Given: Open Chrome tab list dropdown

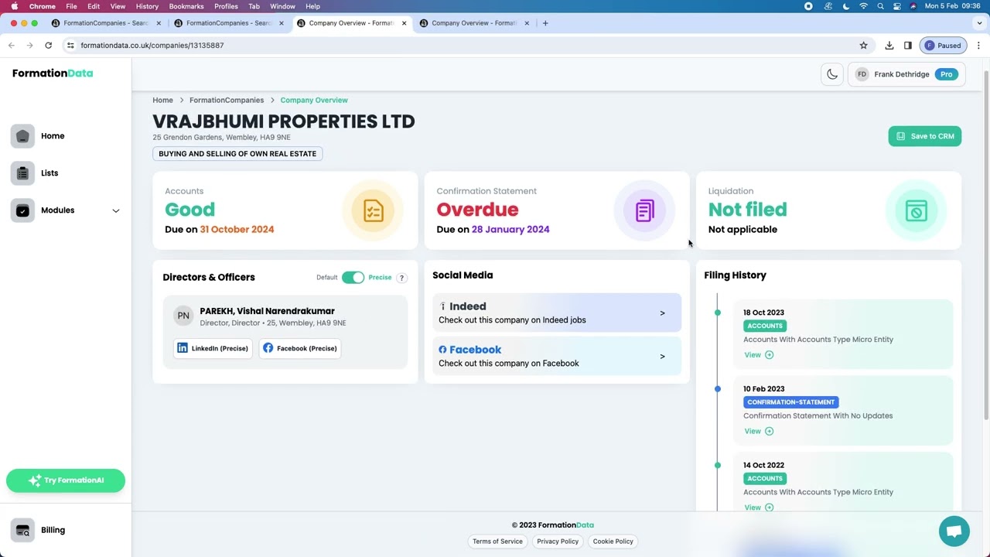Looking at the screenshot, I should [x=980, y=23].
